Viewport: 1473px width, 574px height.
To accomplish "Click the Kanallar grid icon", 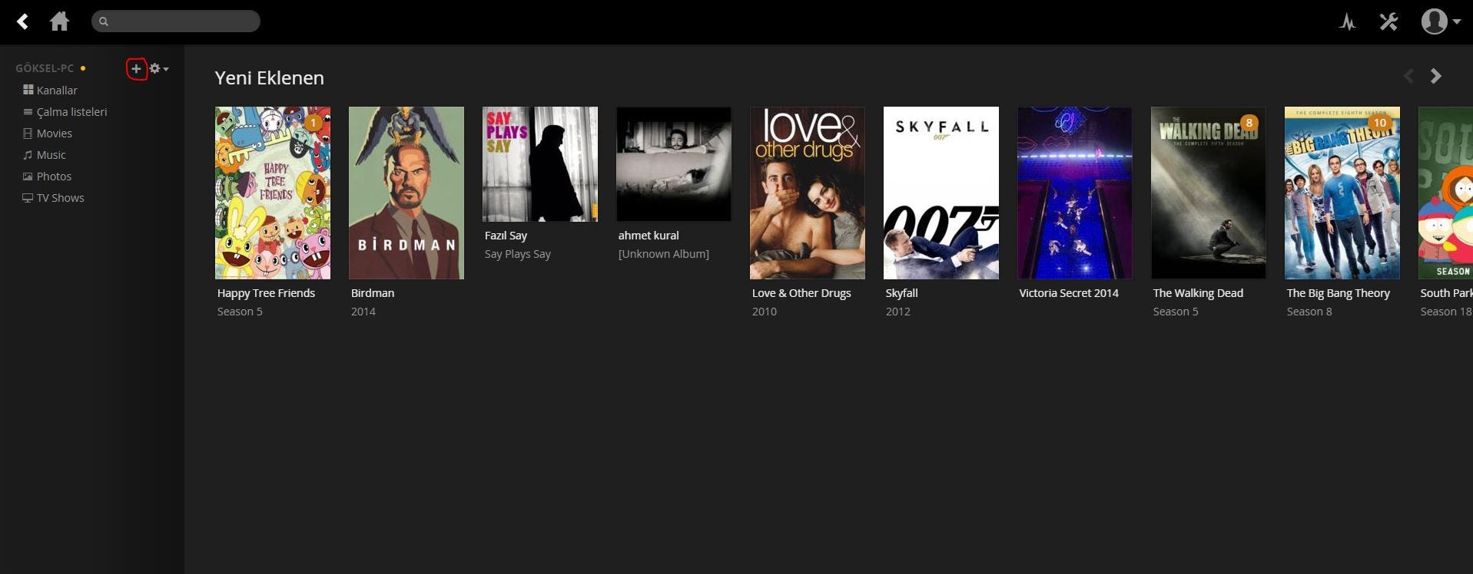I will coord(28,90).
